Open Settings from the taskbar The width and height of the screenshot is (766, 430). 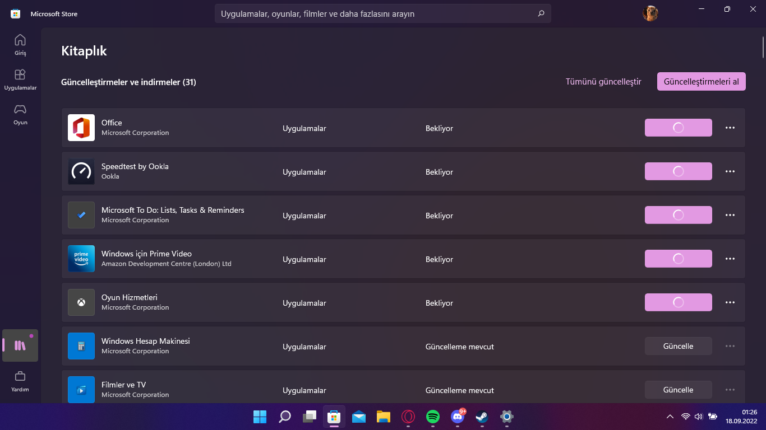pyautogui.click(x=507, y=417)
